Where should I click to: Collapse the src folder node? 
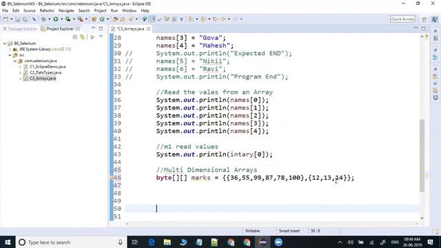[x=10, y=55]
